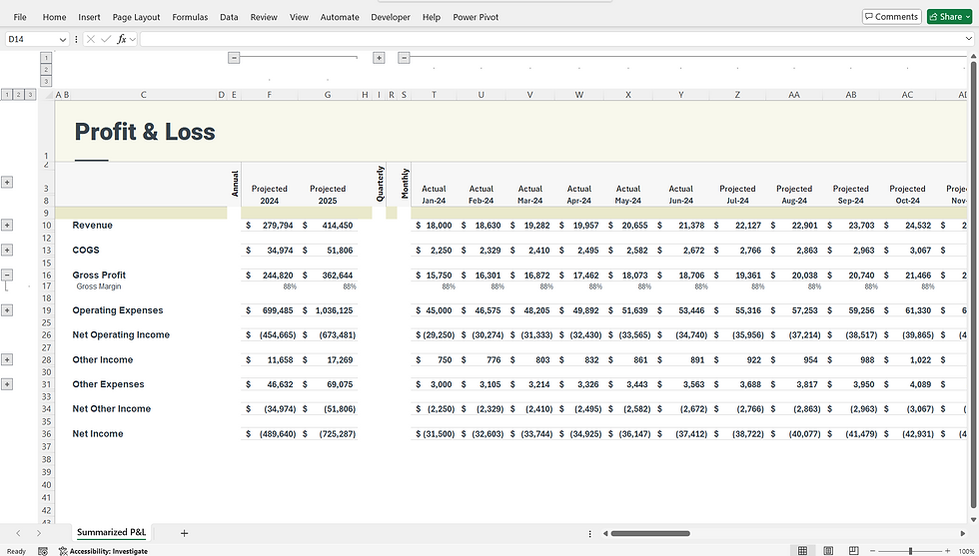979x556 pixels.
Task: Select the Net Income label cell
Action: 98,433
